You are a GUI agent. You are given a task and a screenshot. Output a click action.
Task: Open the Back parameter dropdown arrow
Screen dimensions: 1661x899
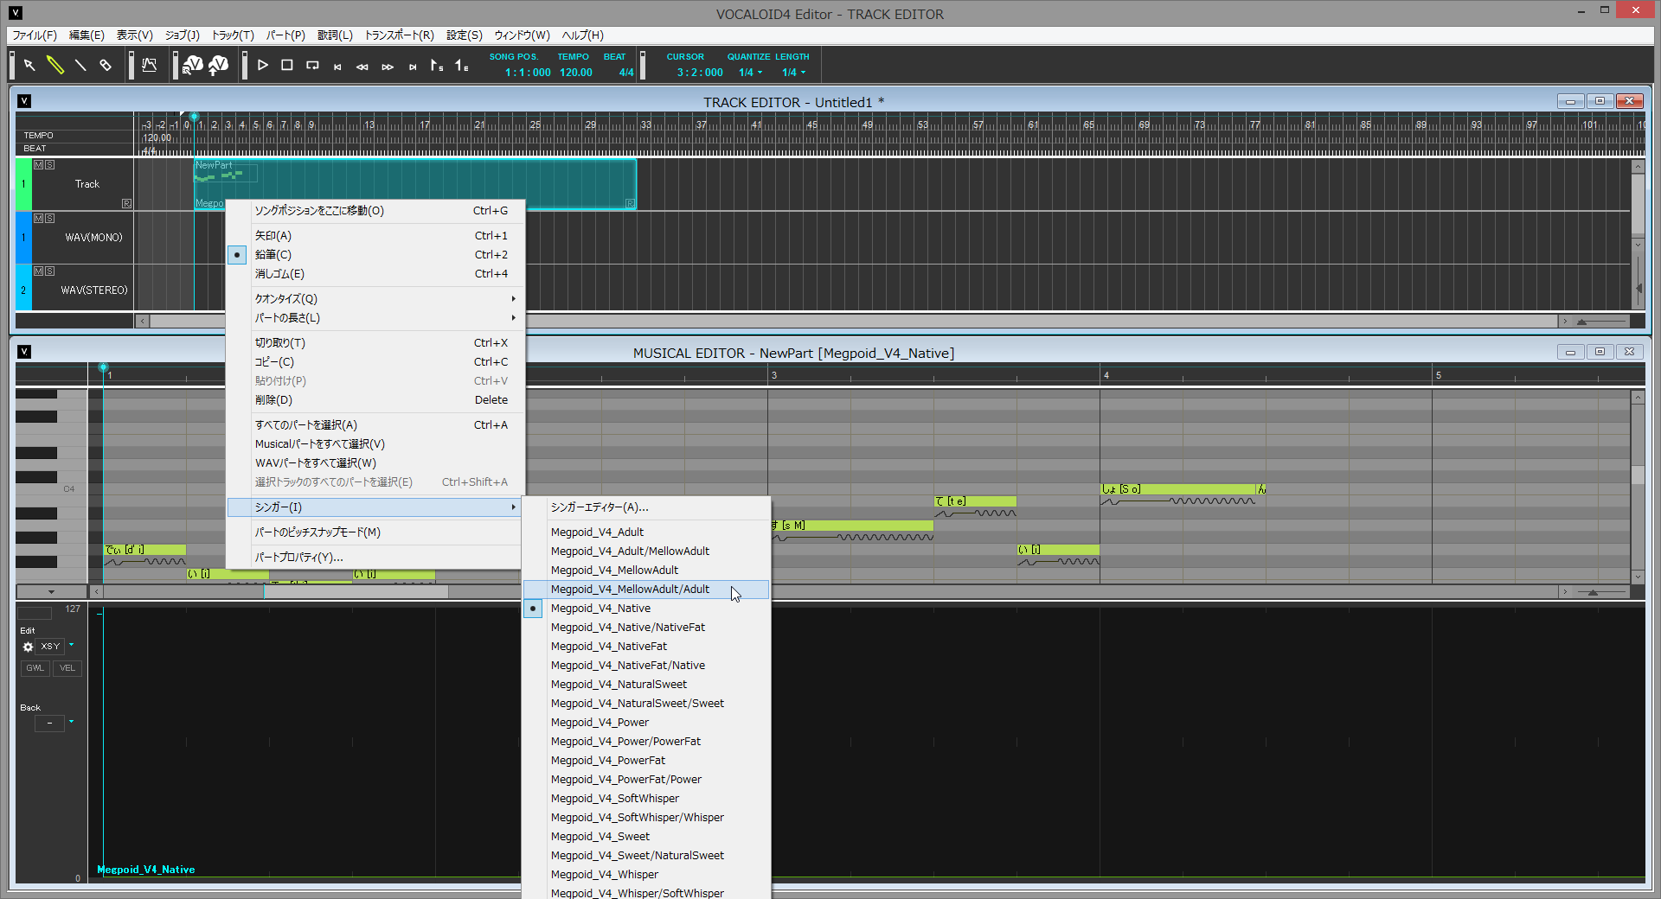[72, 722]
